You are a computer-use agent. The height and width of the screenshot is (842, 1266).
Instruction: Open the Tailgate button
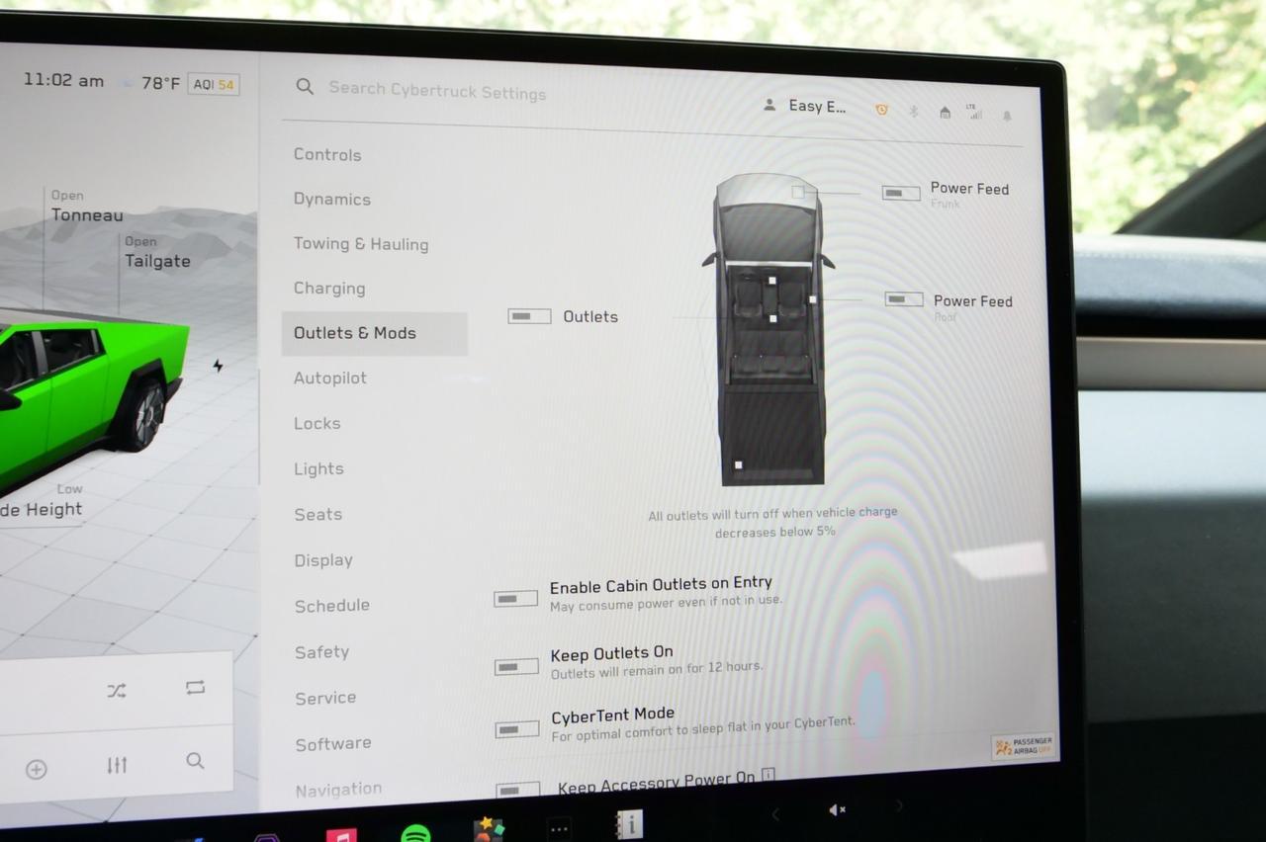157,254
